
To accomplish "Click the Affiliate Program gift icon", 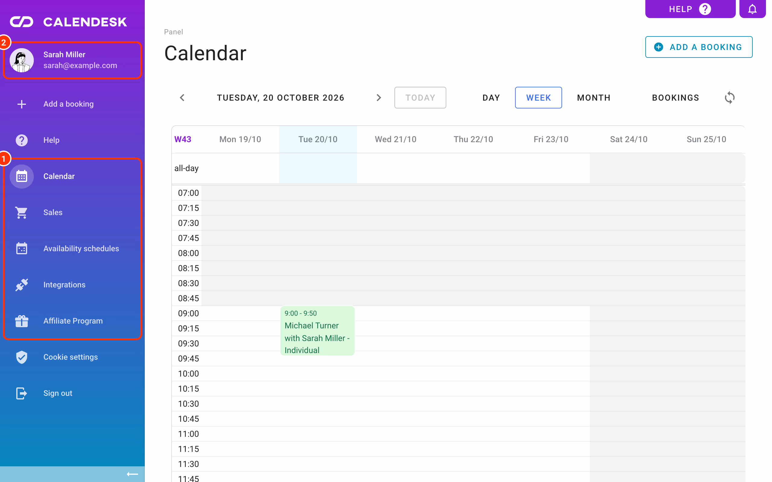I will tap(22, 321).
